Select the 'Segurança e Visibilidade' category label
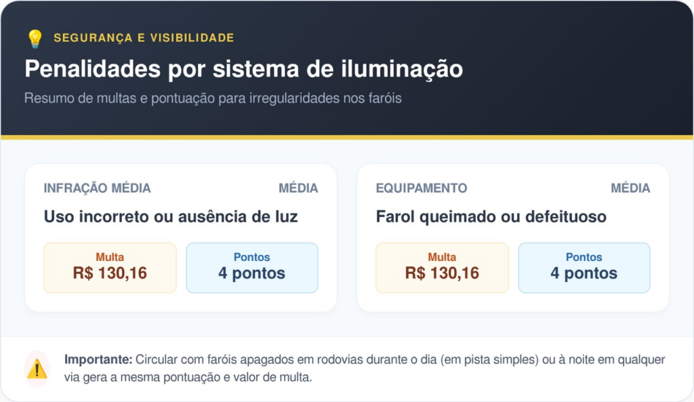Viewport: 694px width, 402px height. [x=144, y=38]
